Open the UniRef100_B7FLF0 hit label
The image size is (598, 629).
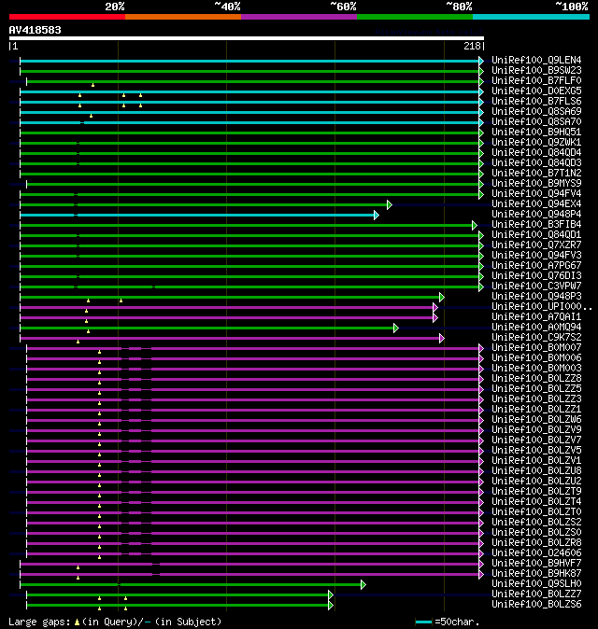(x=536, y=80)
